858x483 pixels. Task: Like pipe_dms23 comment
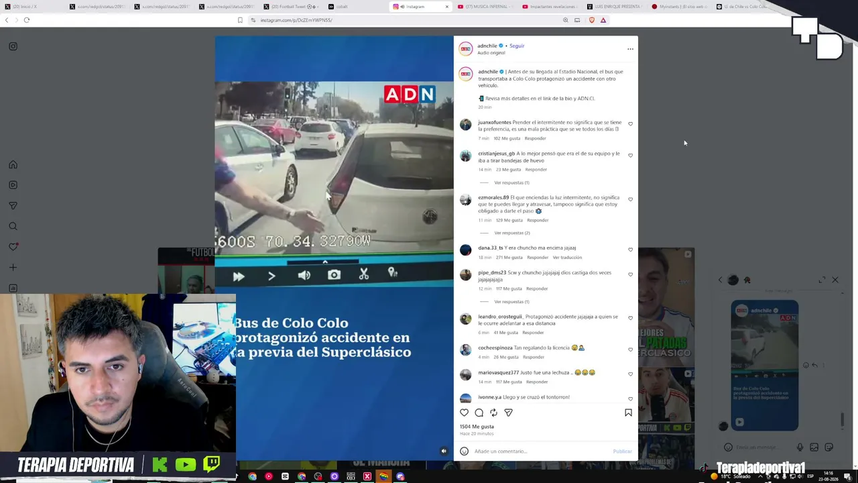[630, 274]
